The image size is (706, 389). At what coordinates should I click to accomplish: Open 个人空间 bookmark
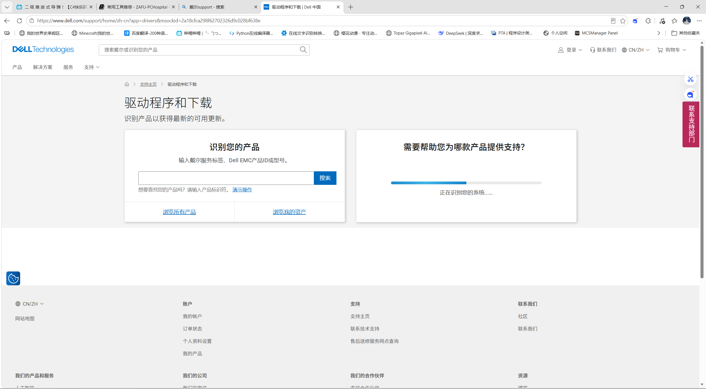(555, 33)
